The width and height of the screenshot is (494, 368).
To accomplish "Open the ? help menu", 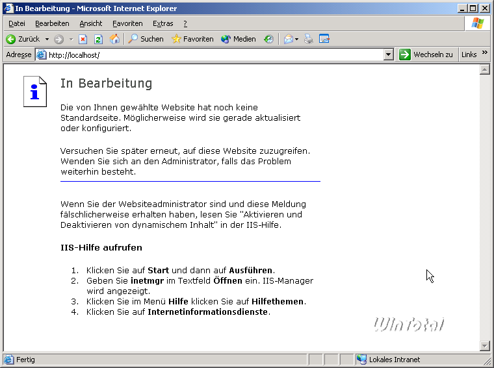I will click(x=185, y=23).
